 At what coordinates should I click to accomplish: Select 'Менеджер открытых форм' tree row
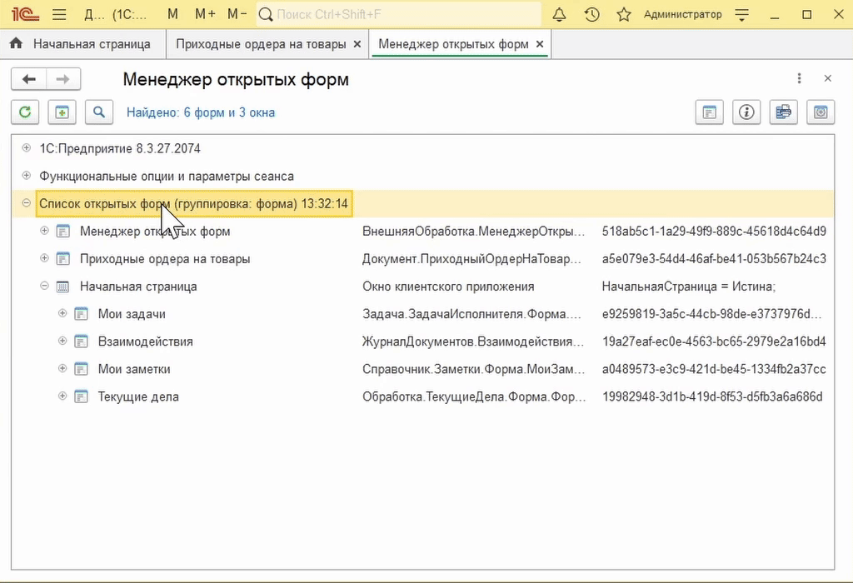[423, 232]
